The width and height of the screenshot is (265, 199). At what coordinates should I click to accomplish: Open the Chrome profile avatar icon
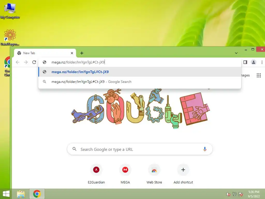click(254, 62)
